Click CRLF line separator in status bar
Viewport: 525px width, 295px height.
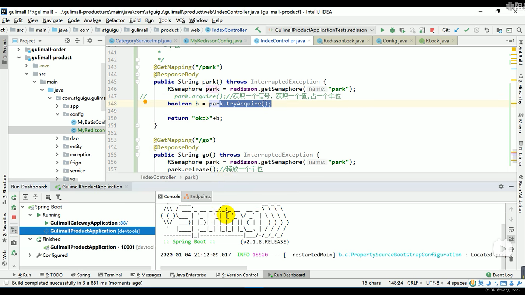pos(415,283)
